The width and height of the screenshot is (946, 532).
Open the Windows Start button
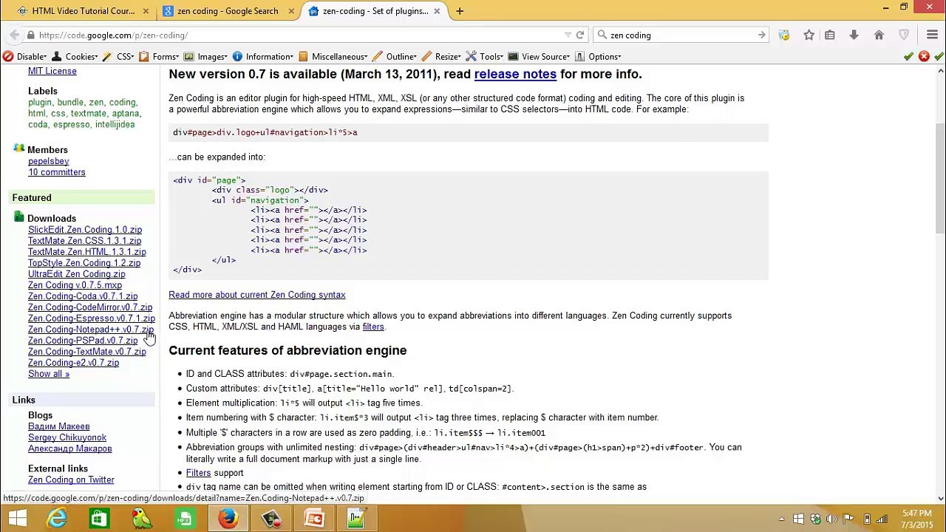pos(17,519)
